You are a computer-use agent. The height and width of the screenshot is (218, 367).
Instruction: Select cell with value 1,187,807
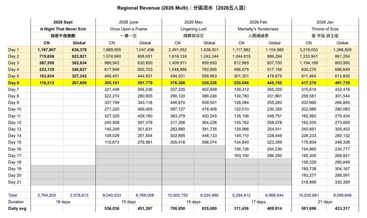click(47, 50)
